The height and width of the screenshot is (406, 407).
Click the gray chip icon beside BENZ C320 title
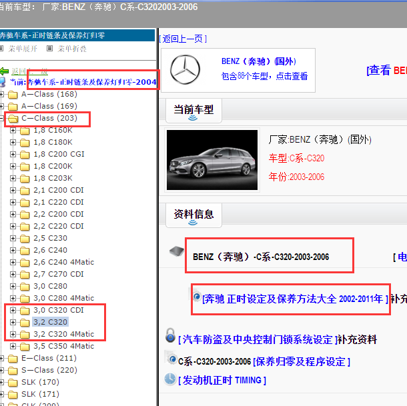click(177, 251)
